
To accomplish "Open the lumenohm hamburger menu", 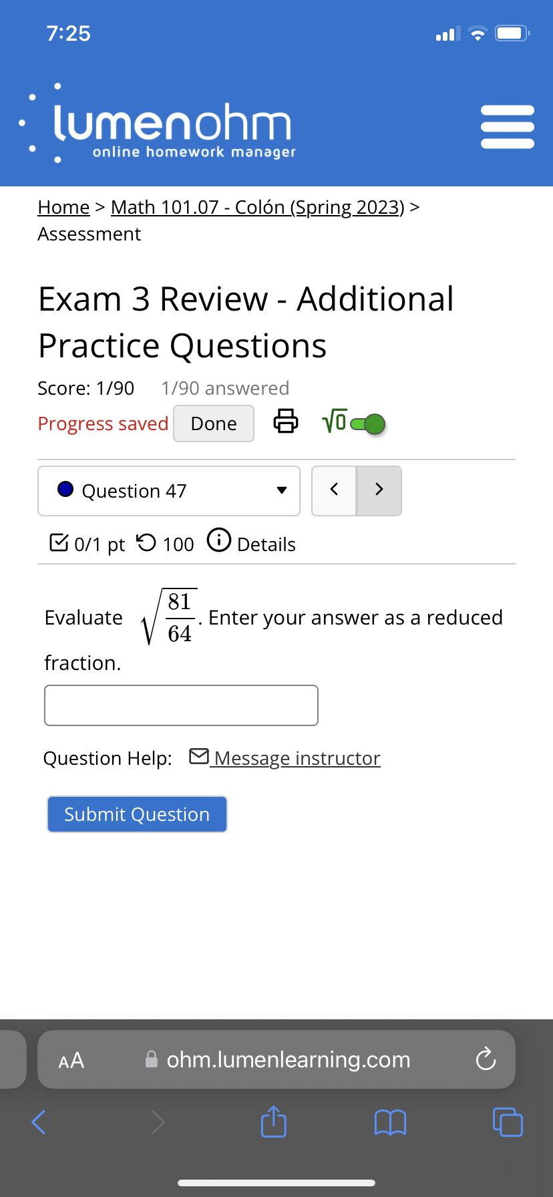I will coord(508,126).
